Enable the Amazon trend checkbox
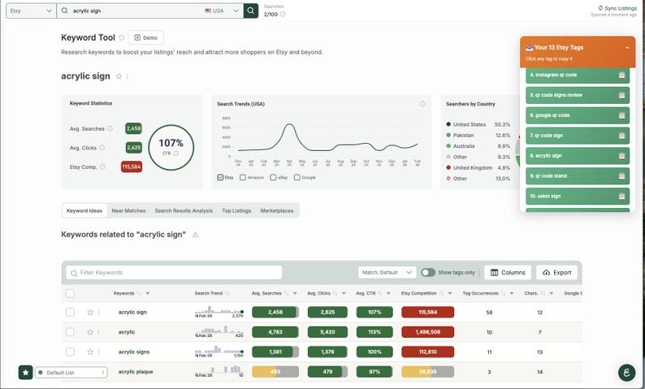Image resolution: width=645 pixels, height=389 pixels. point(243,177)
